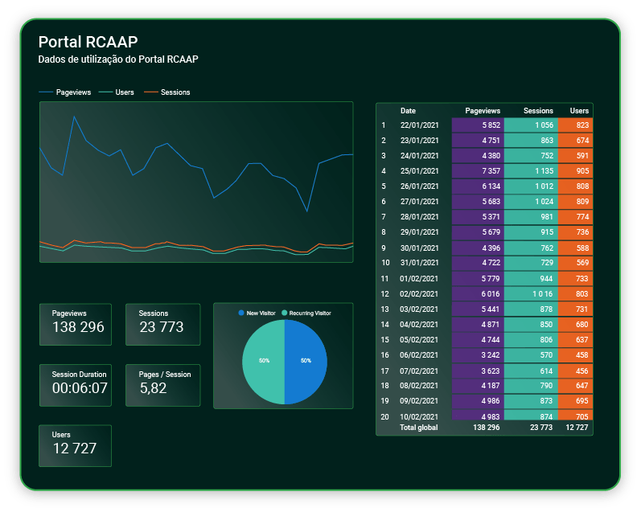641x512 pixels.
Task: Click the Total global row label
Action: (x=418, y=428)
